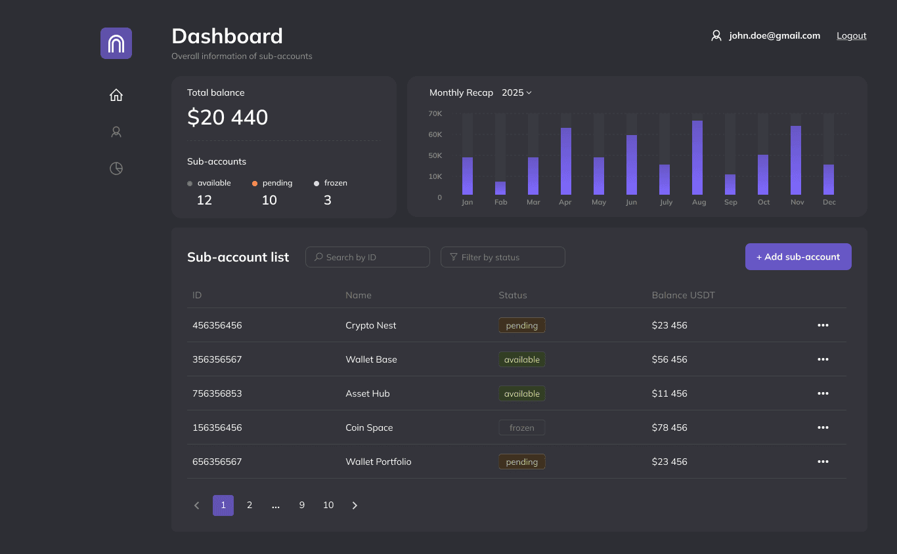
Task: Click ID 456356456
Action: pyautogui.click(x=217, y=325)
